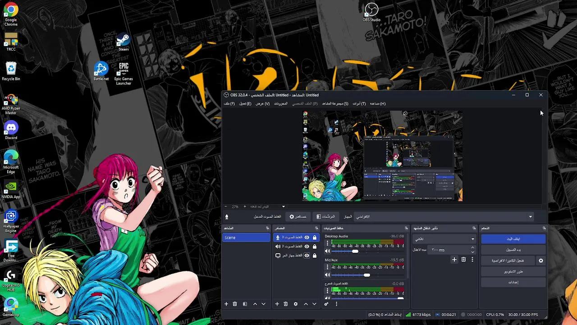Select Scene item in Scenes list
577x325 pixels.
click(x=247, y=237)
